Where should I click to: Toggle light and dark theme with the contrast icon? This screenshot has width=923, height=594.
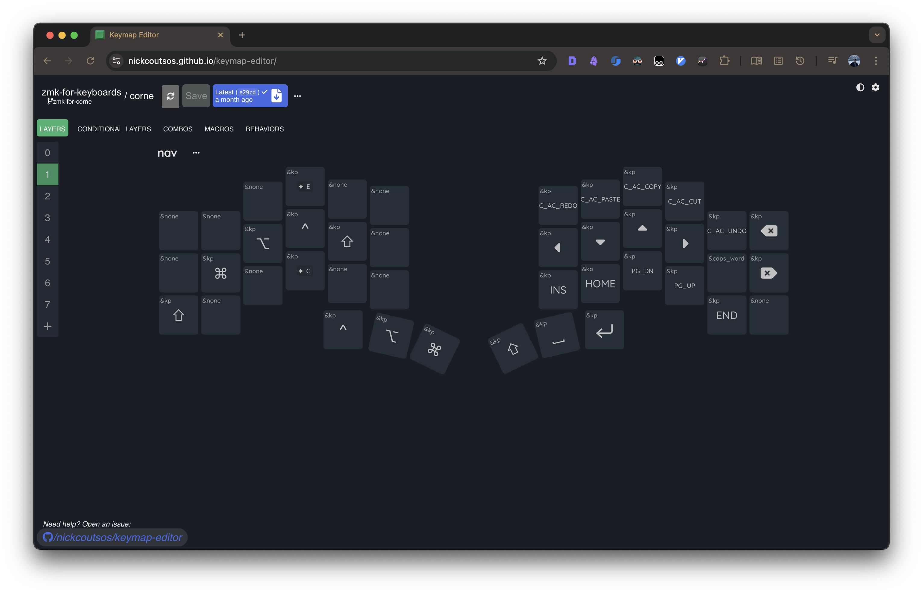(x=860, y=88)
